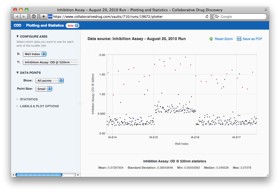Click the yellow minimize window button

(x=21, y=10)
